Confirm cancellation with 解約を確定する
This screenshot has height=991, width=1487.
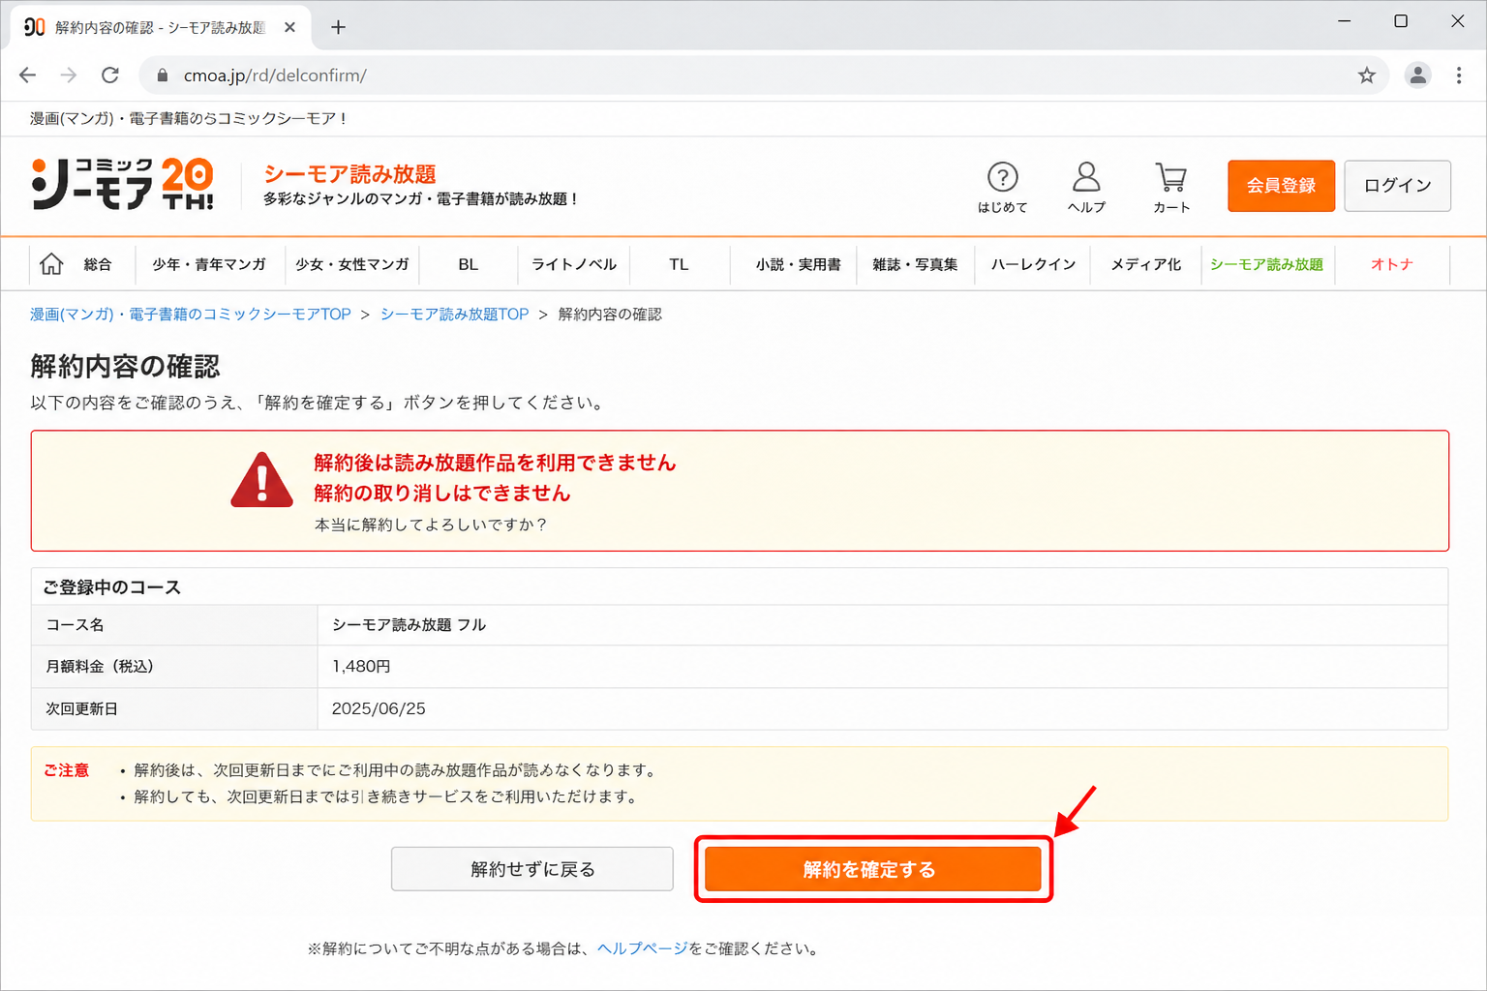pos(872,869)
